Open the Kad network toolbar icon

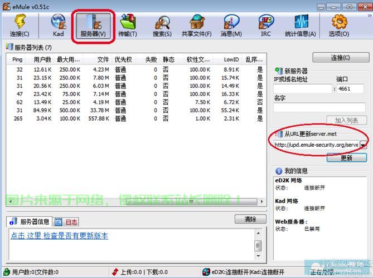[x=59, y=26]
